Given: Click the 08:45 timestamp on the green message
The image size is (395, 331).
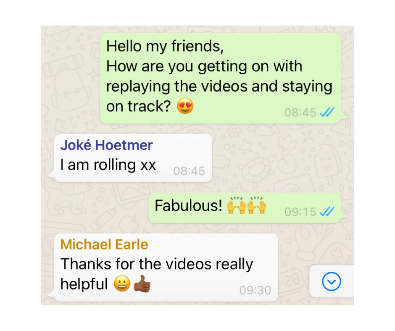Looking at the screenshot, I should tap(300, 113).
